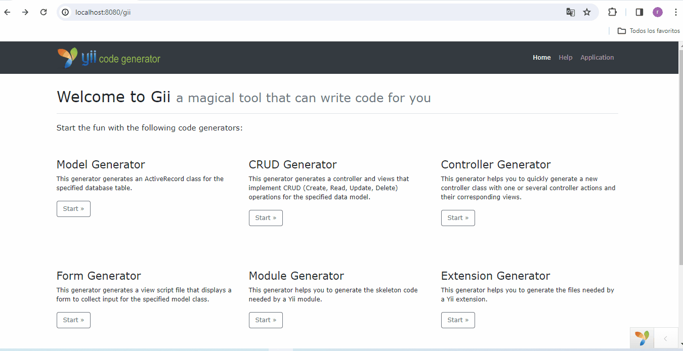Expand the Yii debug toolbar chevron
This screenshot has height=351, width=683.
click(666, 338)
